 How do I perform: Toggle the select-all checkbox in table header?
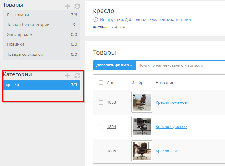(101, 82)
